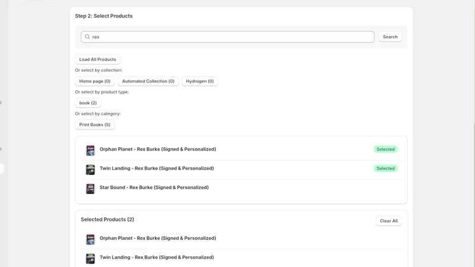Click Twin Landing cover thumbnail in results

point(90,170)
